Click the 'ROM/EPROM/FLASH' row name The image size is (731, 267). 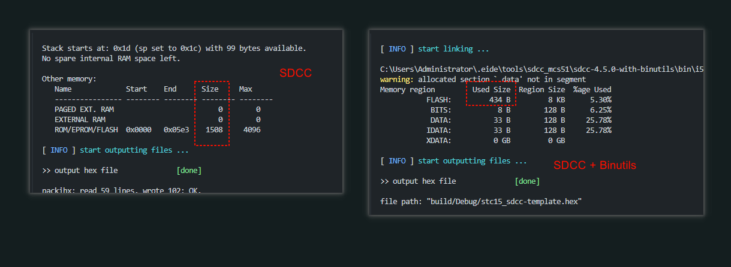coord(86,130)
